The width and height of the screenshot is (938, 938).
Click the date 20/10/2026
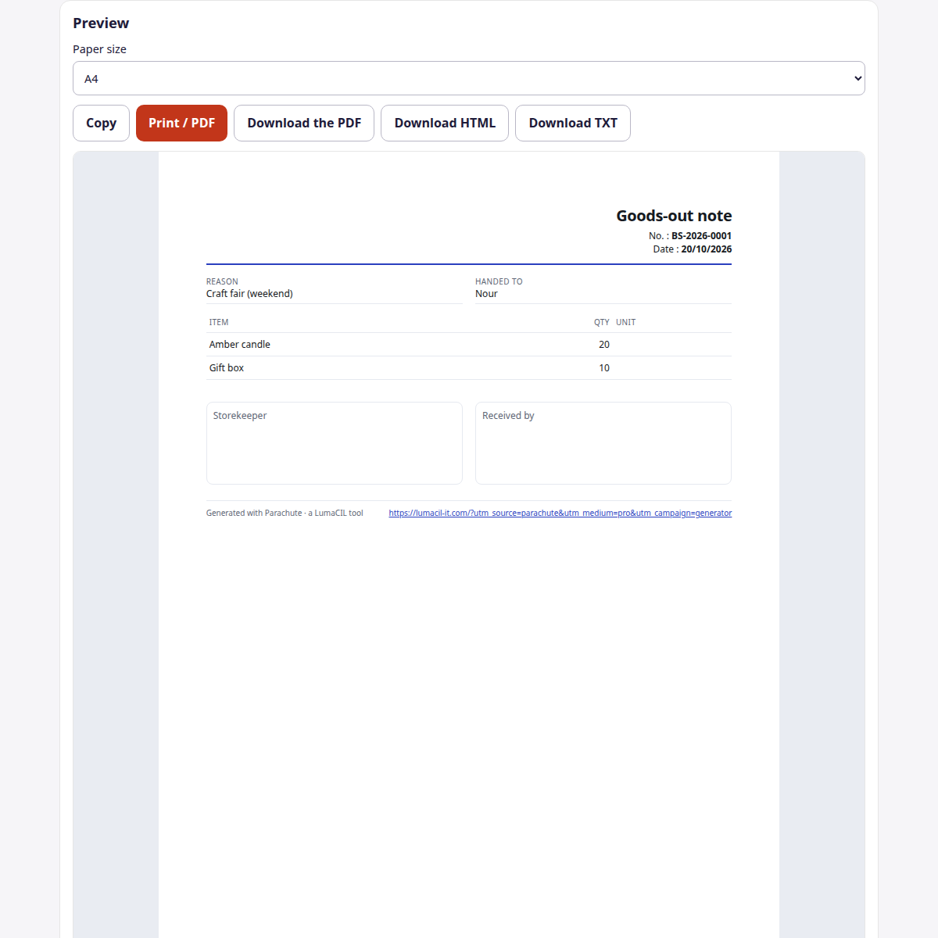click(x=707, y=249)
